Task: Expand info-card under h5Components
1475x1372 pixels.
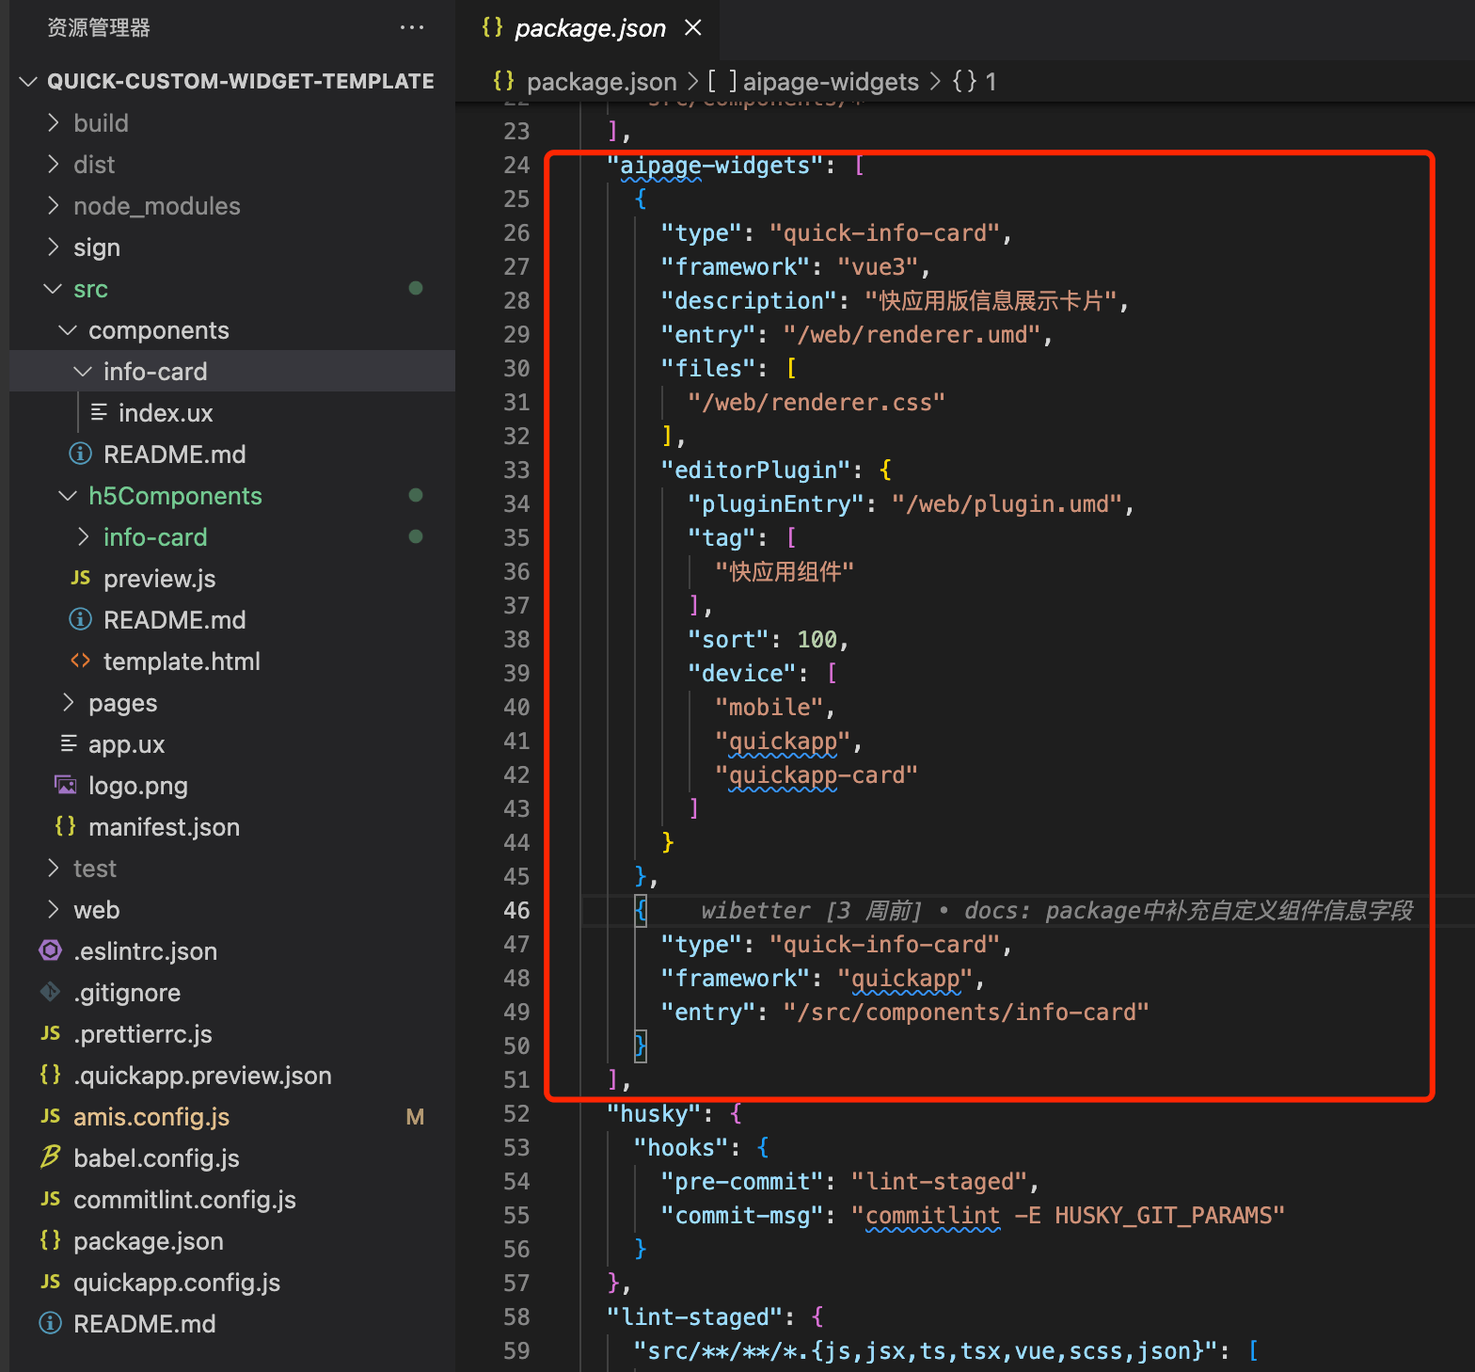Action: [x=83, y=537]
